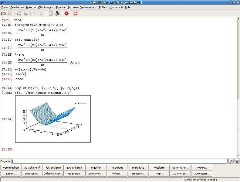Open the Plotten menu

pos(103,7)
